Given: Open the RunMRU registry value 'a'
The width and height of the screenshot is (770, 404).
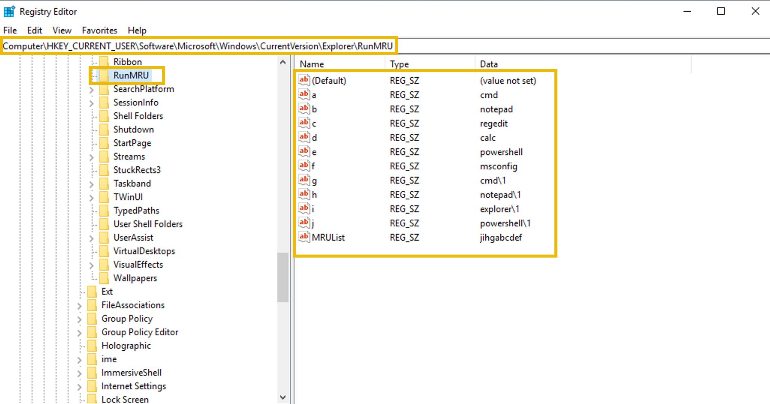Looking at the screenshot, I should 314,95.
